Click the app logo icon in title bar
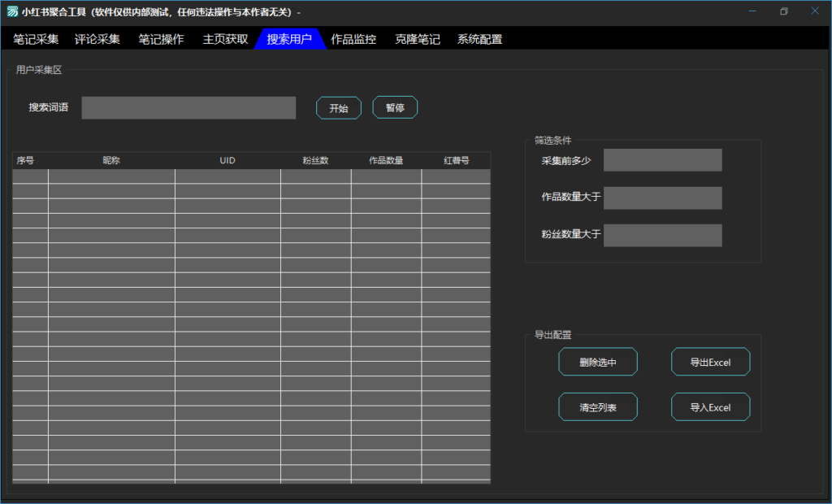This screenshot has width=832, height=504. 11,11
